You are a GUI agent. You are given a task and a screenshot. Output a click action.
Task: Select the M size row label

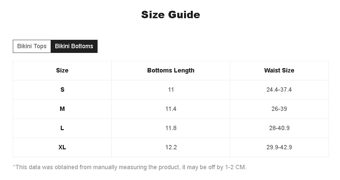(62, 109)
